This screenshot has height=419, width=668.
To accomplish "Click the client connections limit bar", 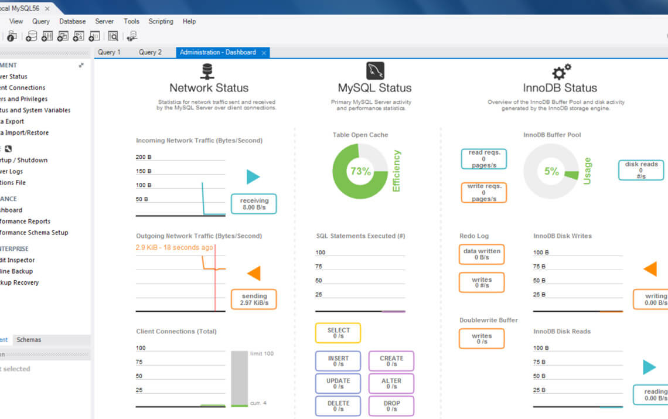I will coord(239,378).
